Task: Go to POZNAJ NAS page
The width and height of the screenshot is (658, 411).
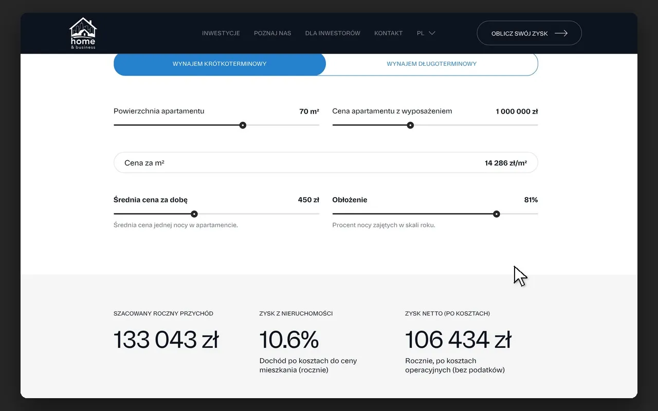Action: tap(272, 33)
